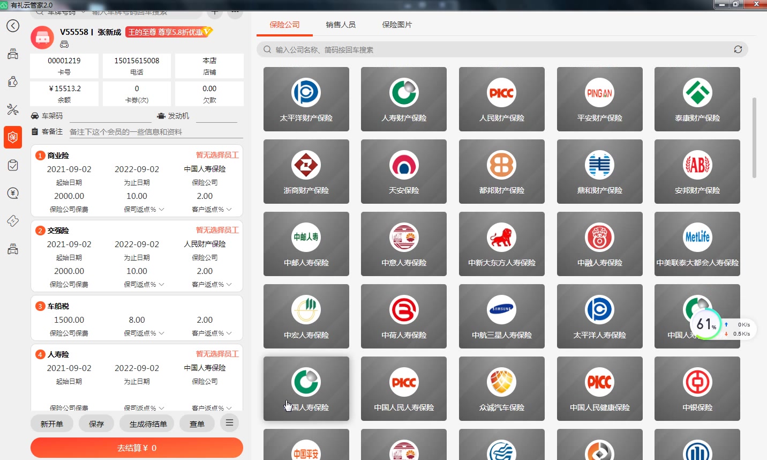Viewport: 767px width, 460px height.
Task: Click 查单 button
Action: click(197, 424)
